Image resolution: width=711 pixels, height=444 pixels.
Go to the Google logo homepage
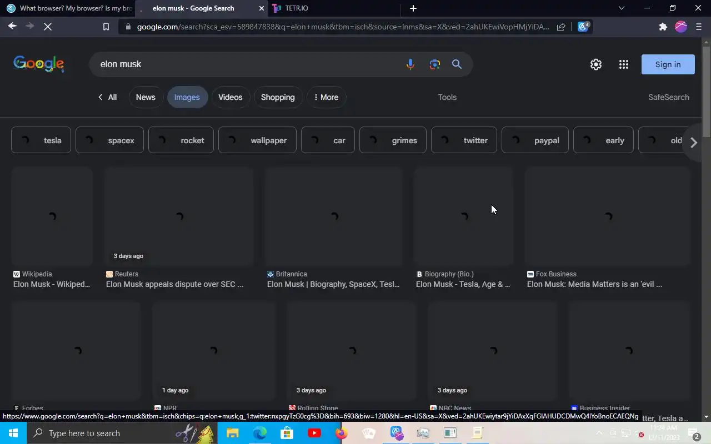tap(39, 64)
